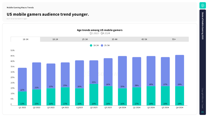Open the 25-34 age tab

(85, 40)
